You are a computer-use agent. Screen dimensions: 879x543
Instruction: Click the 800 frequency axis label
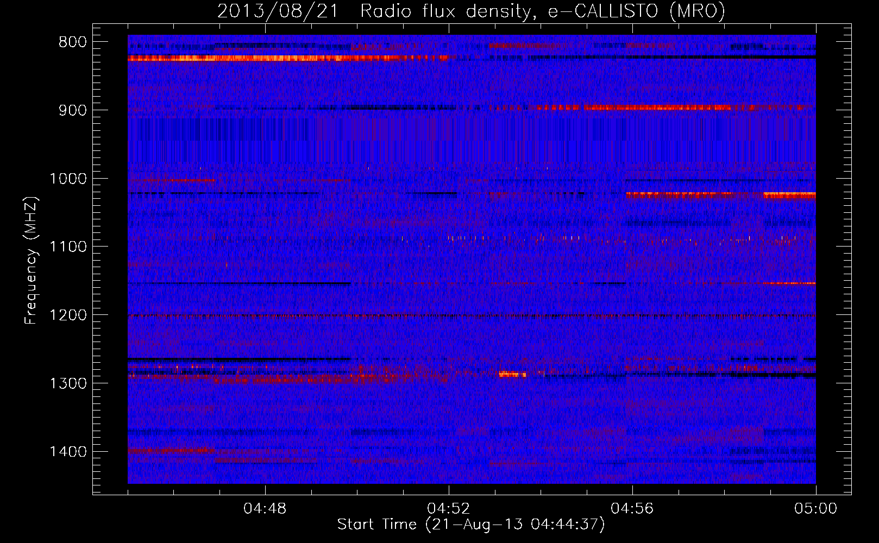click(73, 42)
